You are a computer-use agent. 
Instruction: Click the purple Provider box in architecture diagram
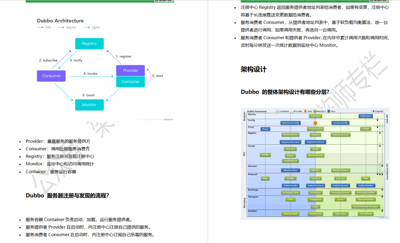coord(130,70)
